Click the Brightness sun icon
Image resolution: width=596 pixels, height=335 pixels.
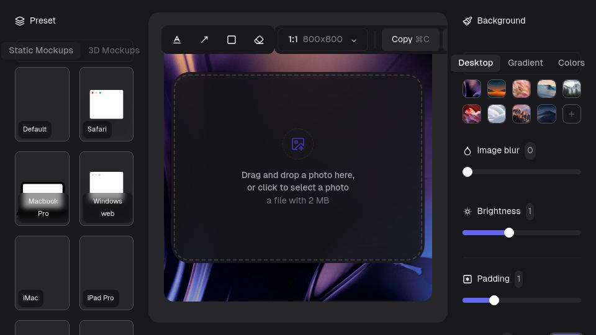[x=467, y=212]
